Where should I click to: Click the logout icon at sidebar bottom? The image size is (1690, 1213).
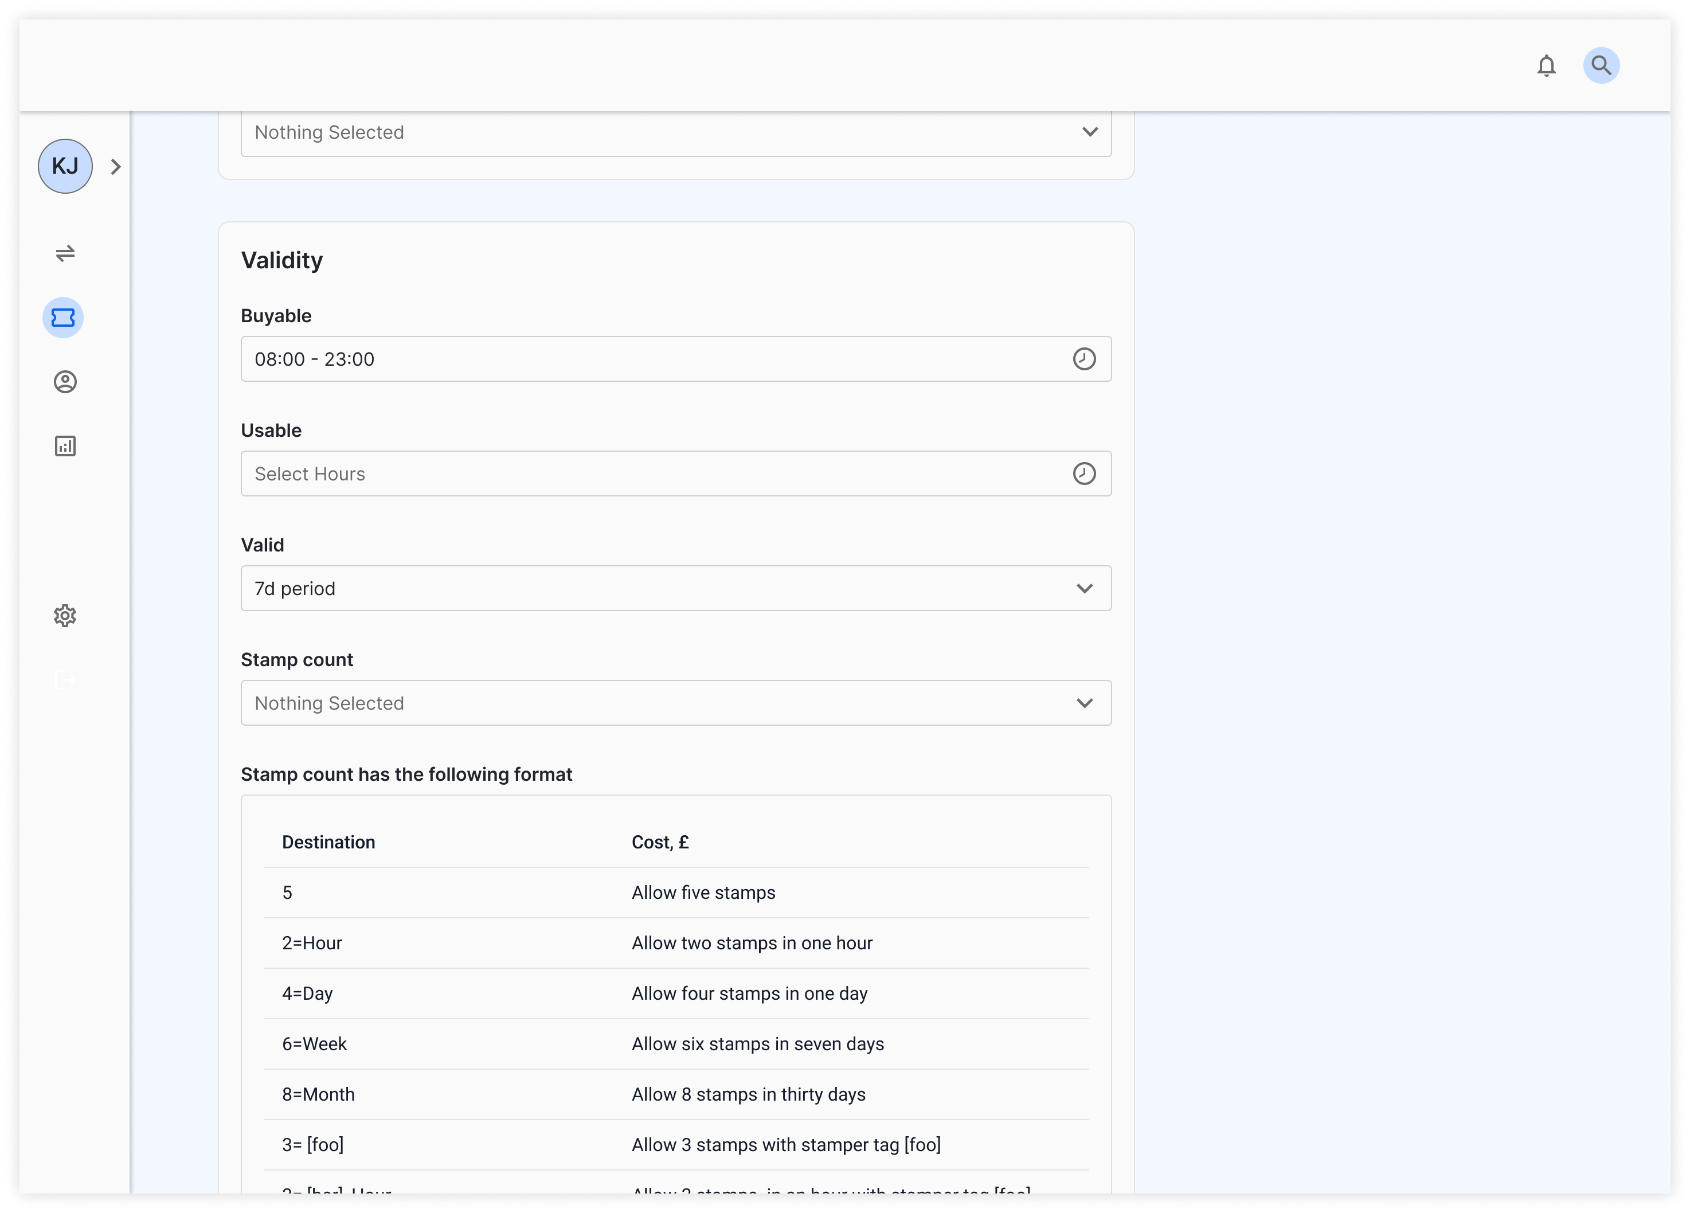coord(65,679)
